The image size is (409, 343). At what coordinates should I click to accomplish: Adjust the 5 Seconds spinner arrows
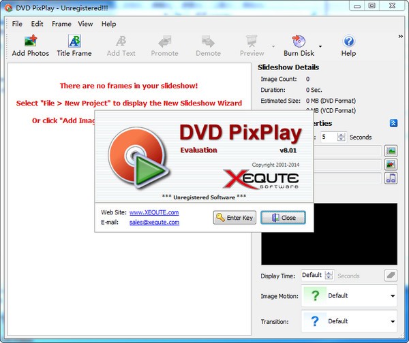[x=342, y=137]
